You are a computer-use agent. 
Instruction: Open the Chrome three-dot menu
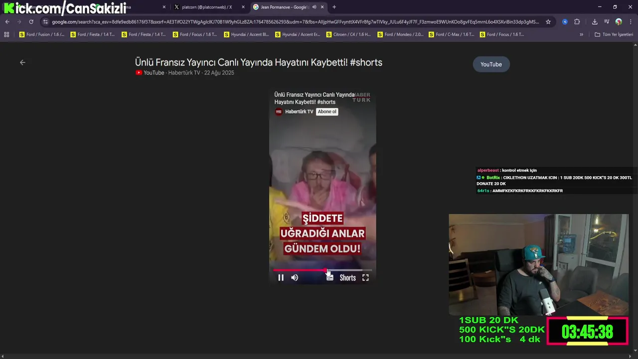pos(631,22)
